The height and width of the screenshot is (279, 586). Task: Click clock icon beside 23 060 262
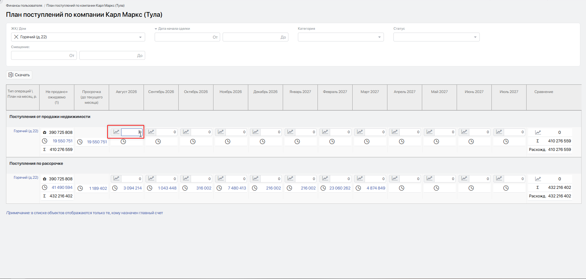[x=323, y=188]
